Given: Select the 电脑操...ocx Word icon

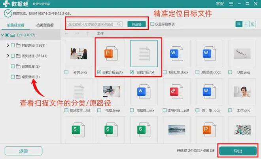Looking at the screenshot, I should (x=144, y=92).
